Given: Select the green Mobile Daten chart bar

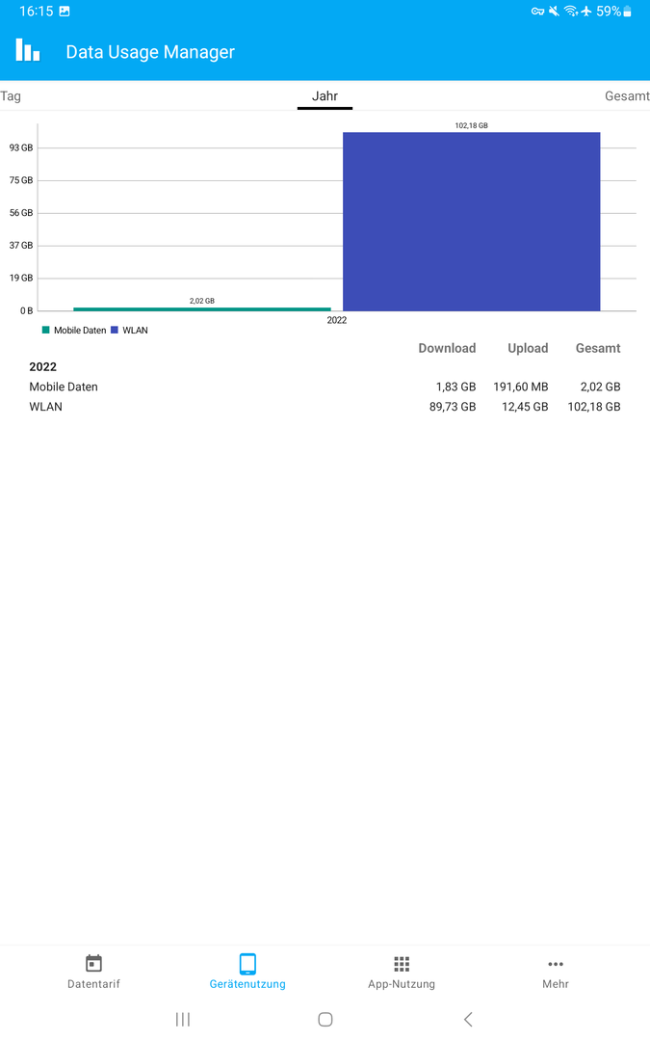Looking at the screenshot, I should pos(202,309).
